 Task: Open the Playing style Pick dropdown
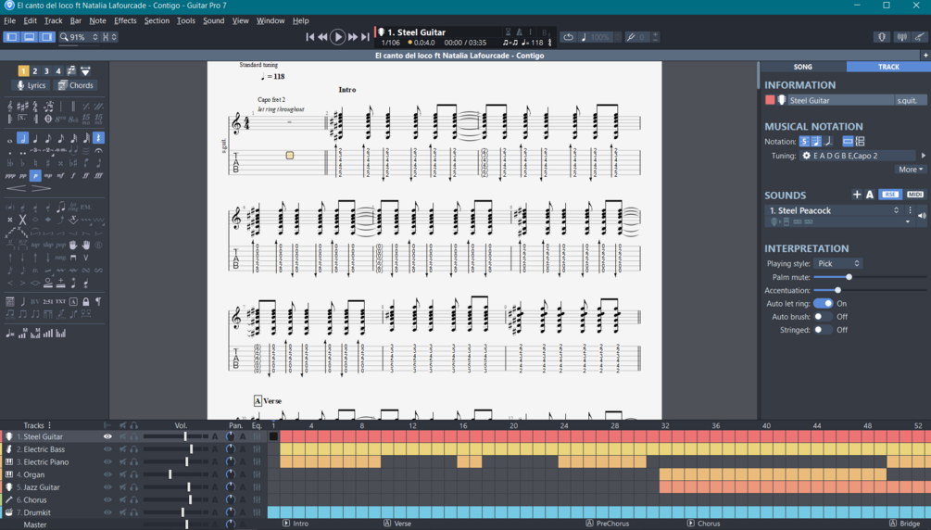click(837, 263)
